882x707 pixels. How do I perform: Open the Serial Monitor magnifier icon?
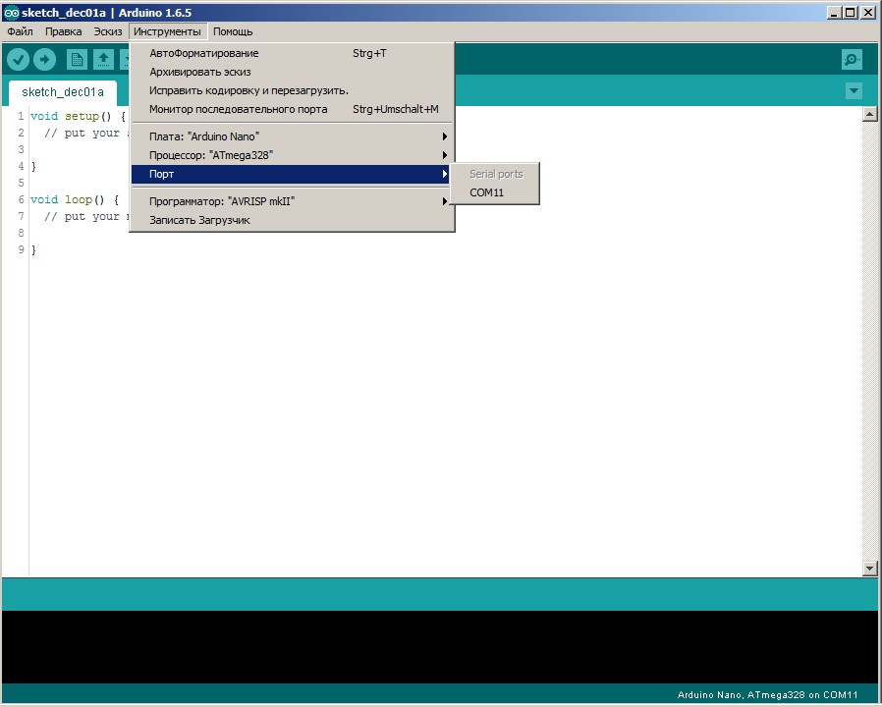pos(852,59)
